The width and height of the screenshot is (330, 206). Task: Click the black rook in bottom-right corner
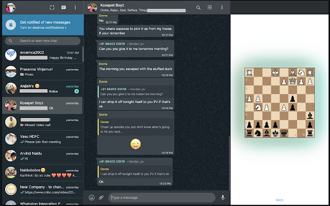pyautogui.click(x=310, y=133)
